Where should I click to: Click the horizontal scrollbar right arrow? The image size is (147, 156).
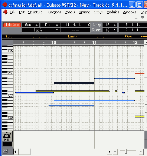110,152
